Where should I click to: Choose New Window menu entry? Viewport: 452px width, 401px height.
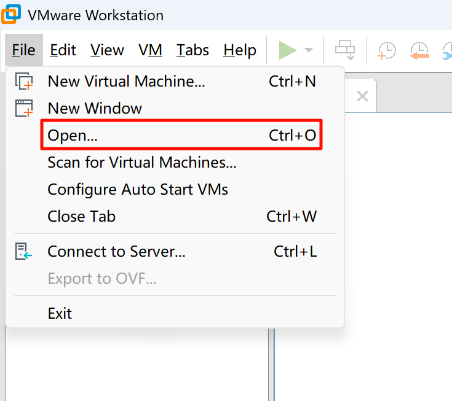coord(175,108)
